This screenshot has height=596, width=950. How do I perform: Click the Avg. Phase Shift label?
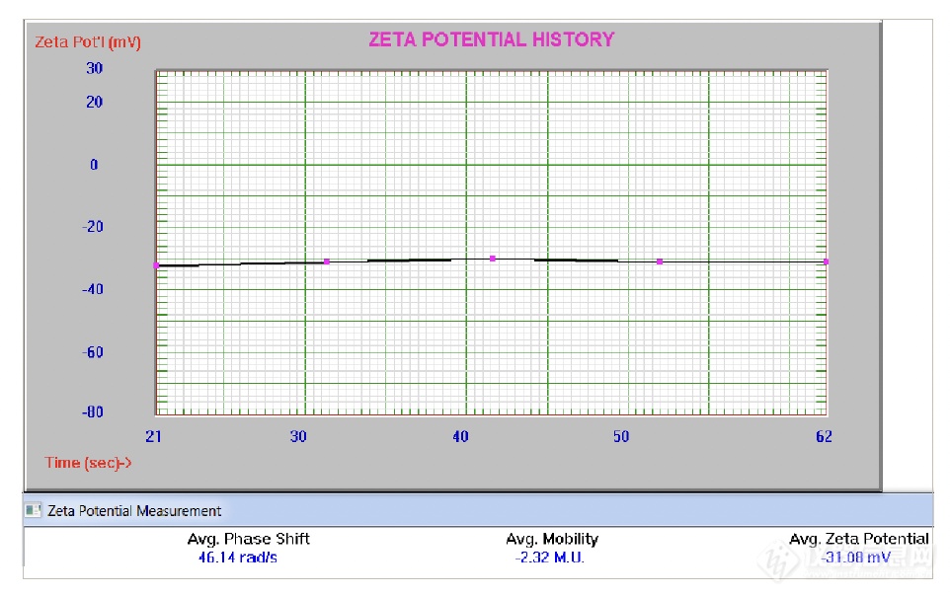tap(248, 539)
